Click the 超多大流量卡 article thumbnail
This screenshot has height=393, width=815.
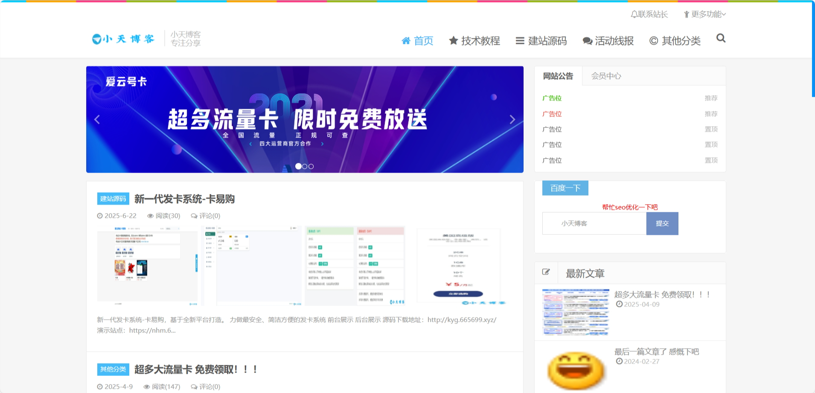coord(576,312)
